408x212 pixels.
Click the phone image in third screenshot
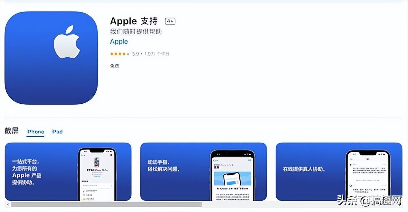tap(368, 175)
